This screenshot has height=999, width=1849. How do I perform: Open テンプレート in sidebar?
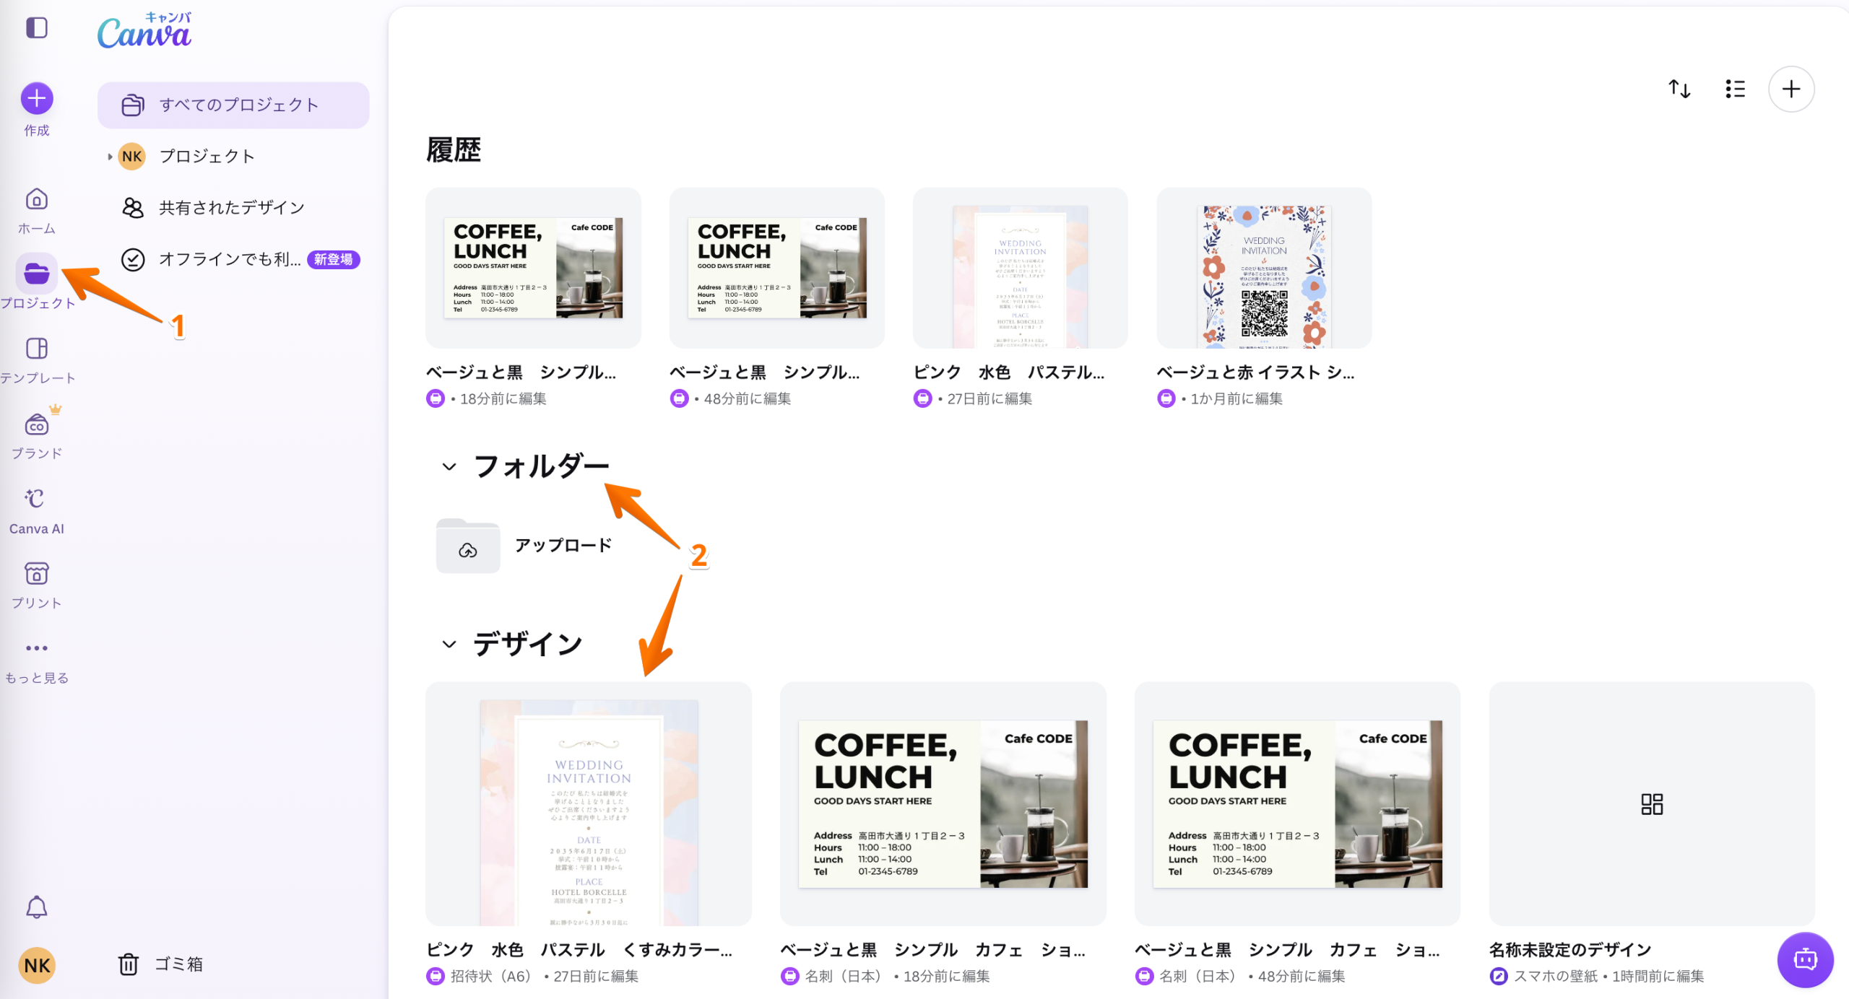pos(37,361)
